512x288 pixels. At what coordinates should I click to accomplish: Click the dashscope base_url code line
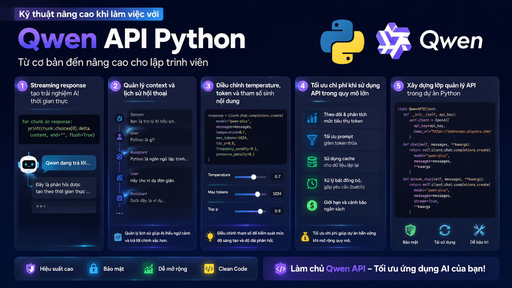(453, 131)
